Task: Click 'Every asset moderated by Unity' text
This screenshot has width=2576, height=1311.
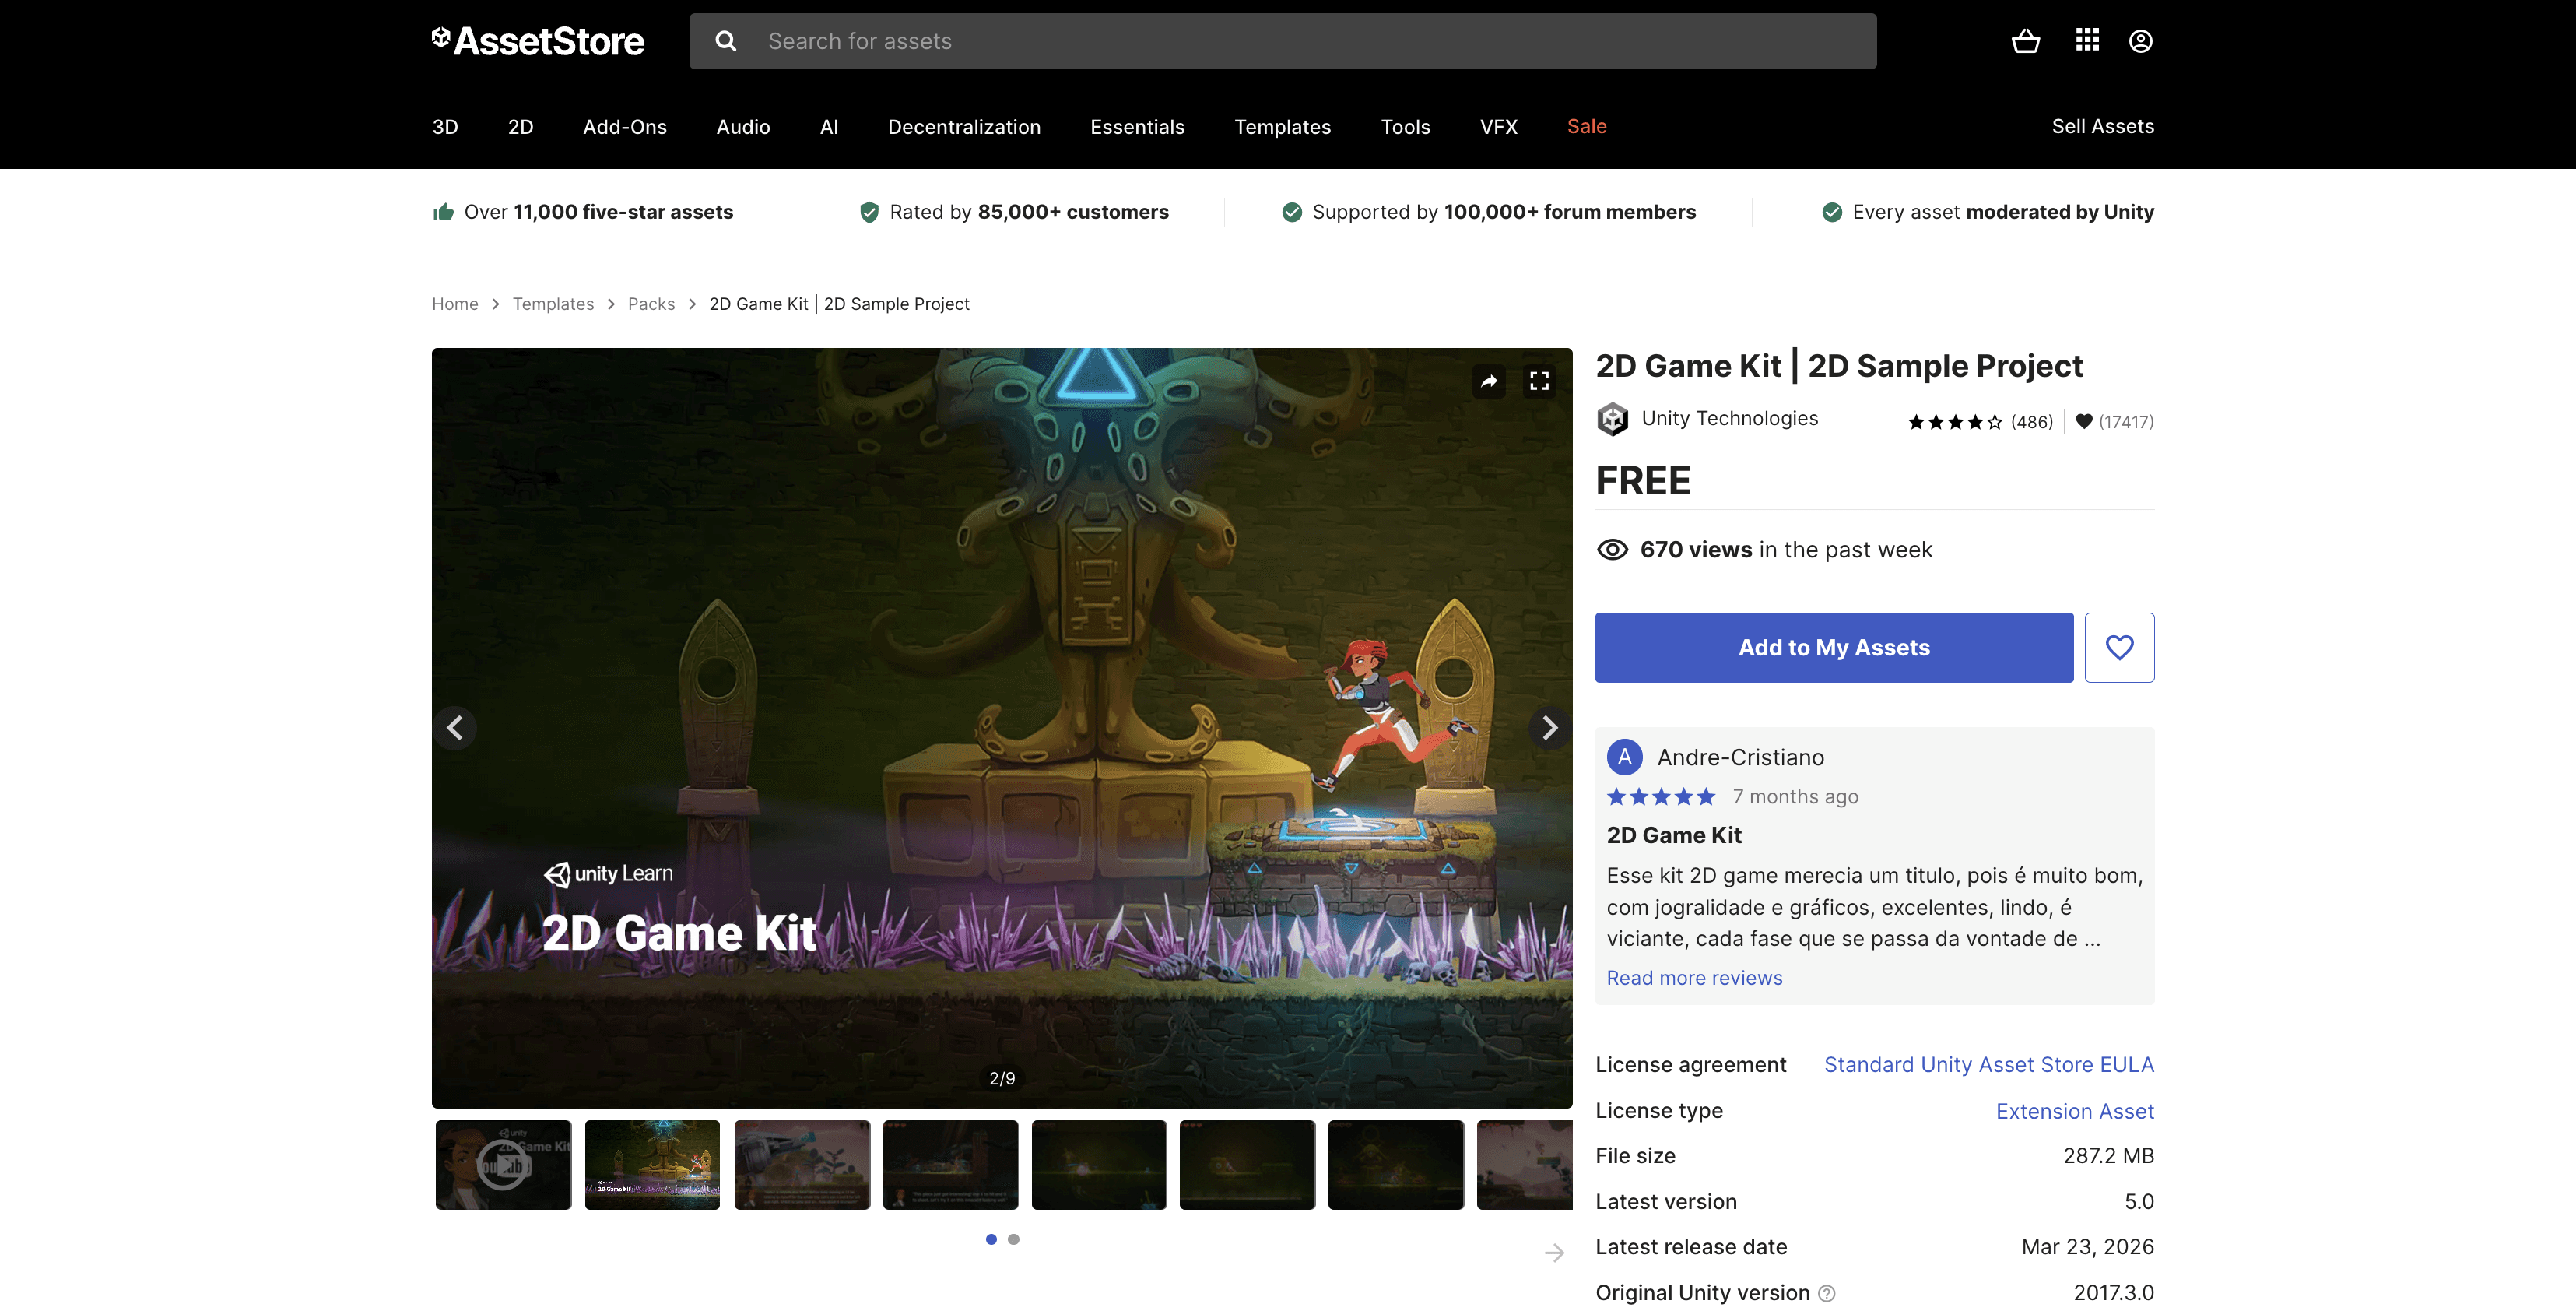Action: (2003, 212)
